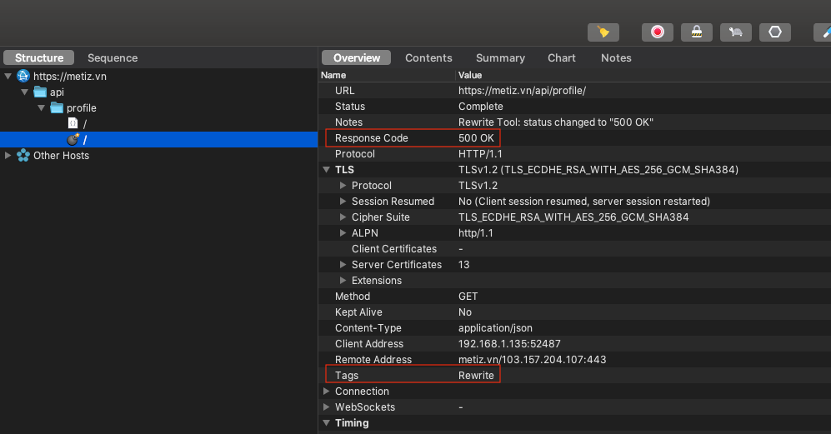Expand the TLS Protocol row
The height and width of the screenshot is (434, 831).
pyautogui.click(x=343, y=186)
